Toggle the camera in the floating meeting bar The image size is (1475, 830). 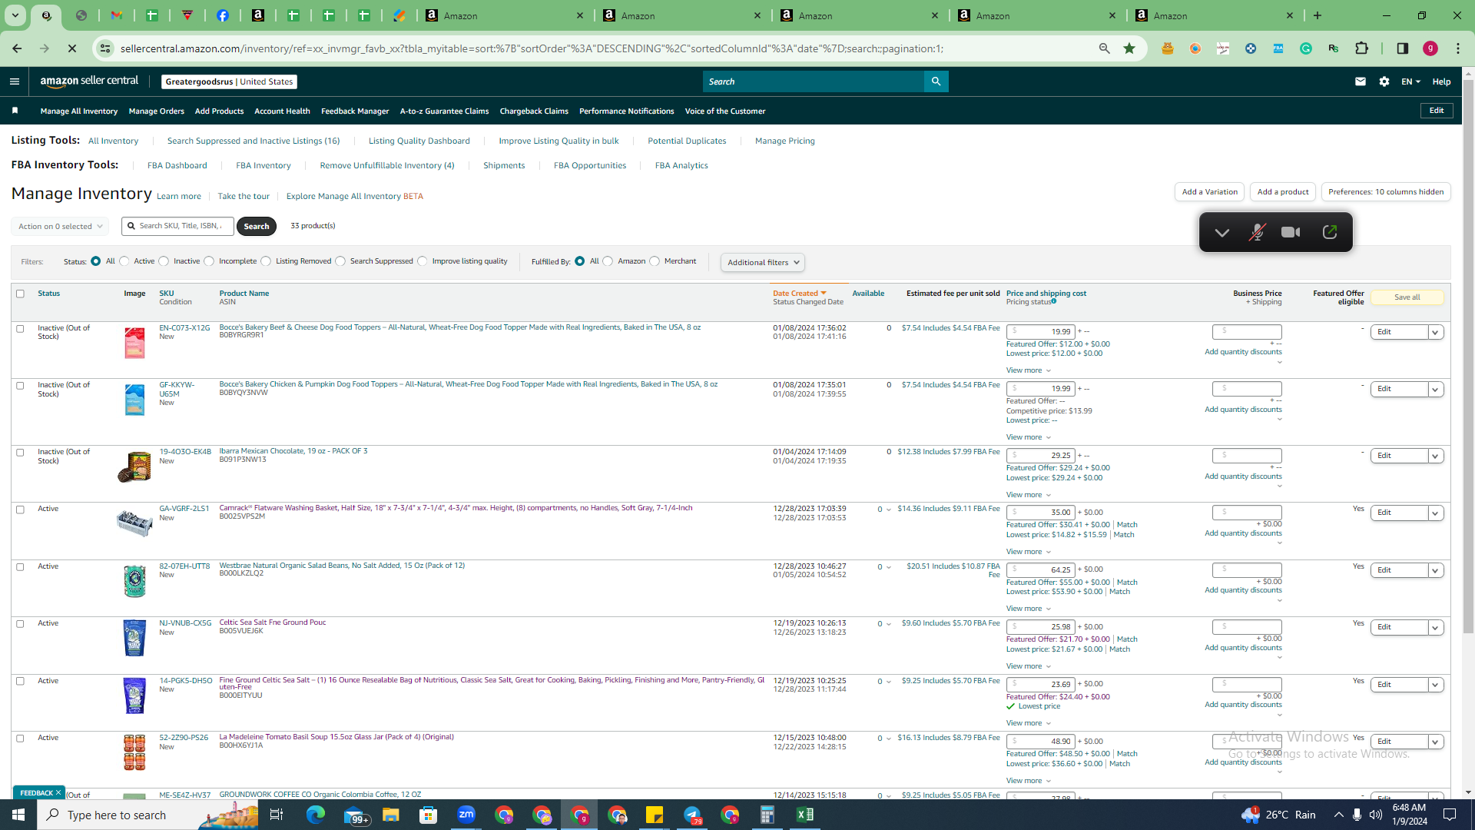[x=1291, y=232]
